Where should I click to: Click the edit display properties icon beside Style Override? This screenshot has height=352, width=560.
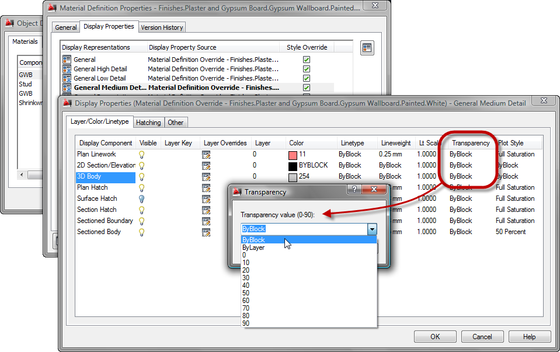point(367,48)
